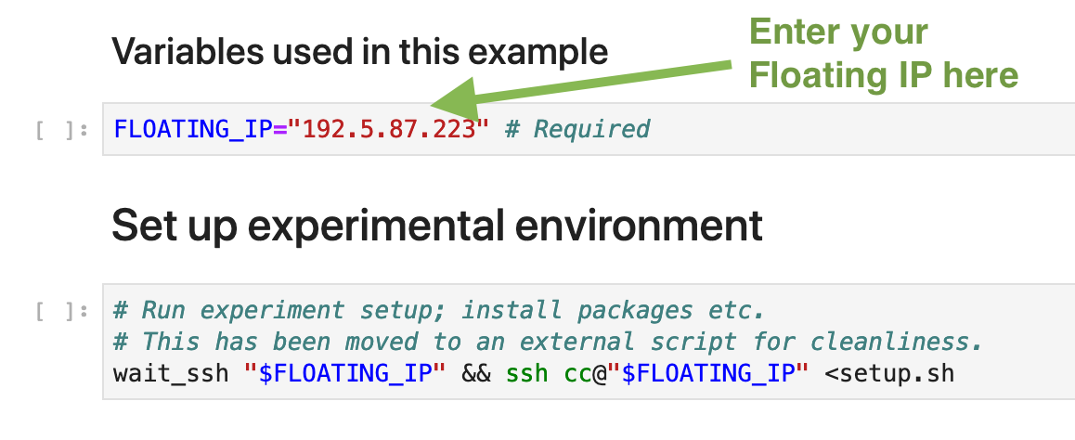
Task: Click the equals sign after FLOATING_IP
Action: (x=279, y=129)
